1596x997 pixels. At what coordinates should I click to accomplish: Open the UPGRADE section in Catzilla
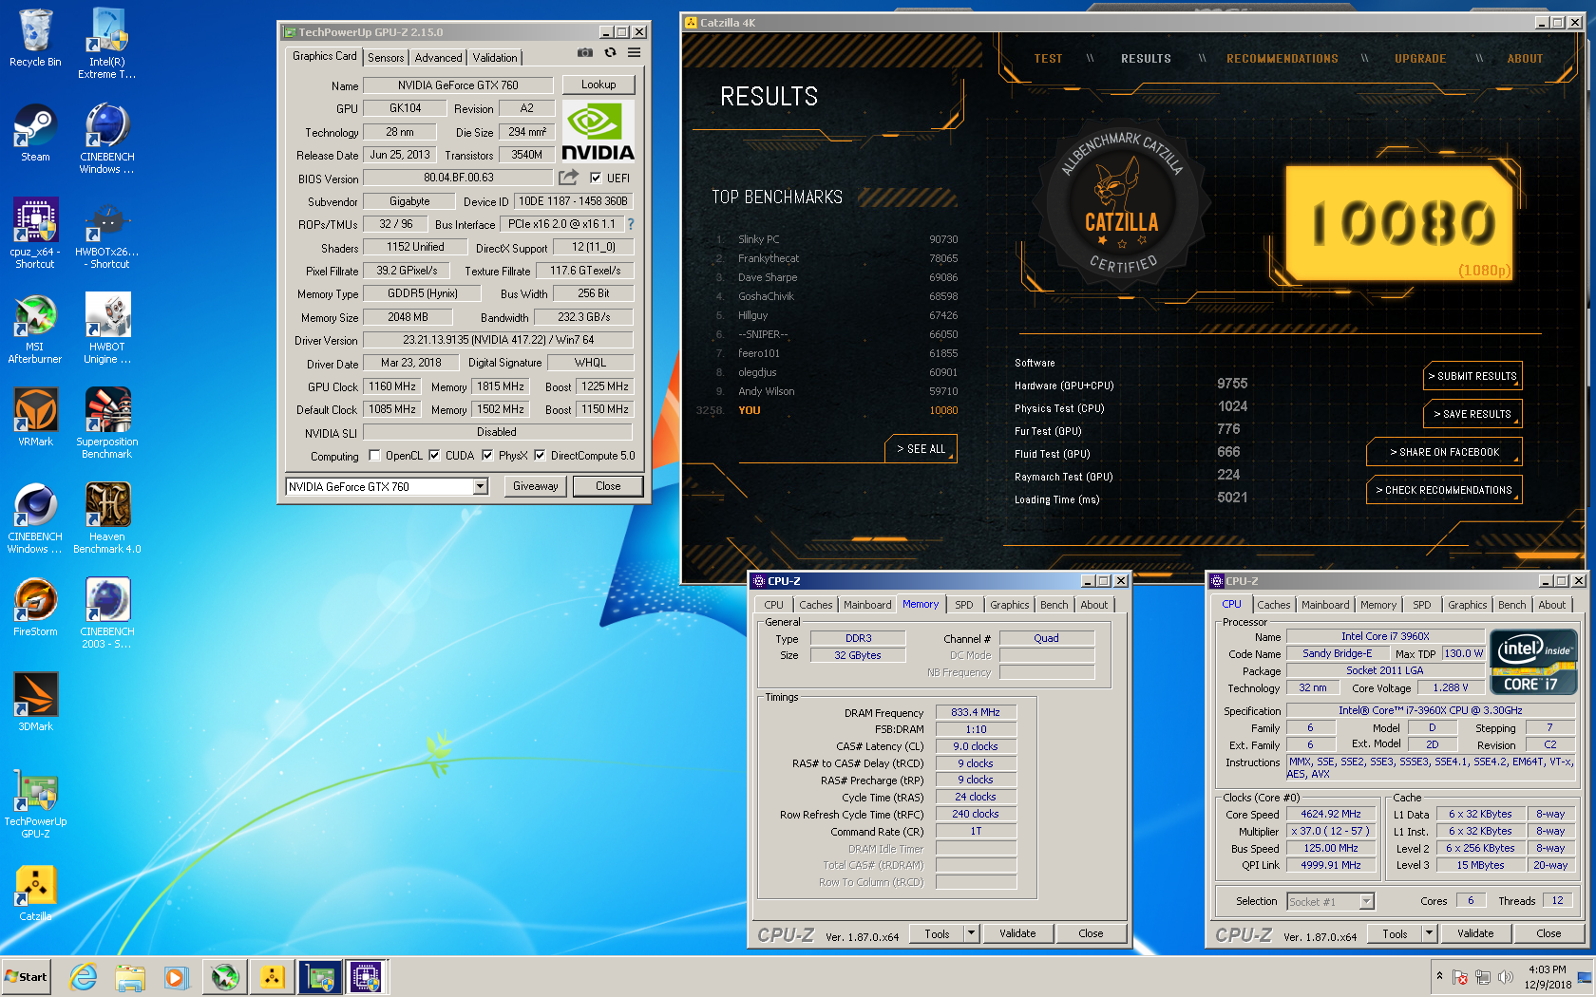1420,59
